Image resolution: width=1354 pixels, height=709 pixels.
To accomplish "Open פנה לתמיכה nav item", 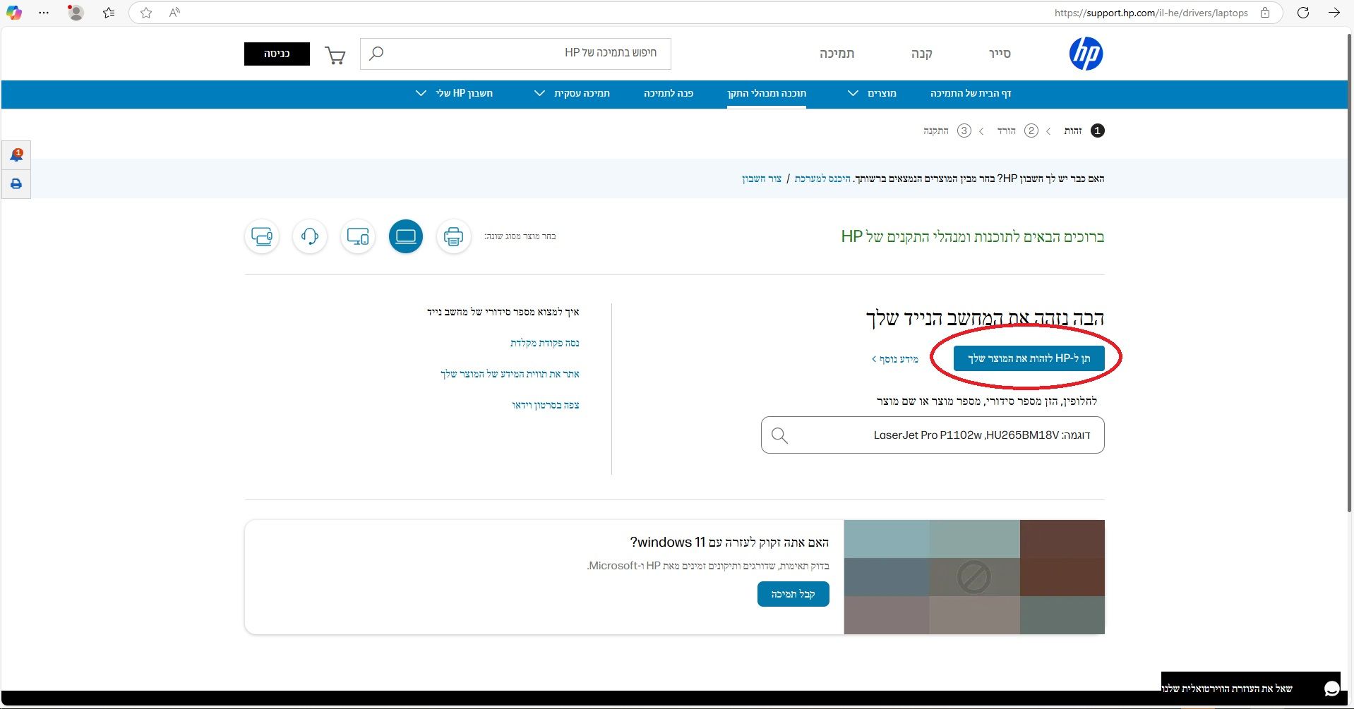I will click(669, 93).
